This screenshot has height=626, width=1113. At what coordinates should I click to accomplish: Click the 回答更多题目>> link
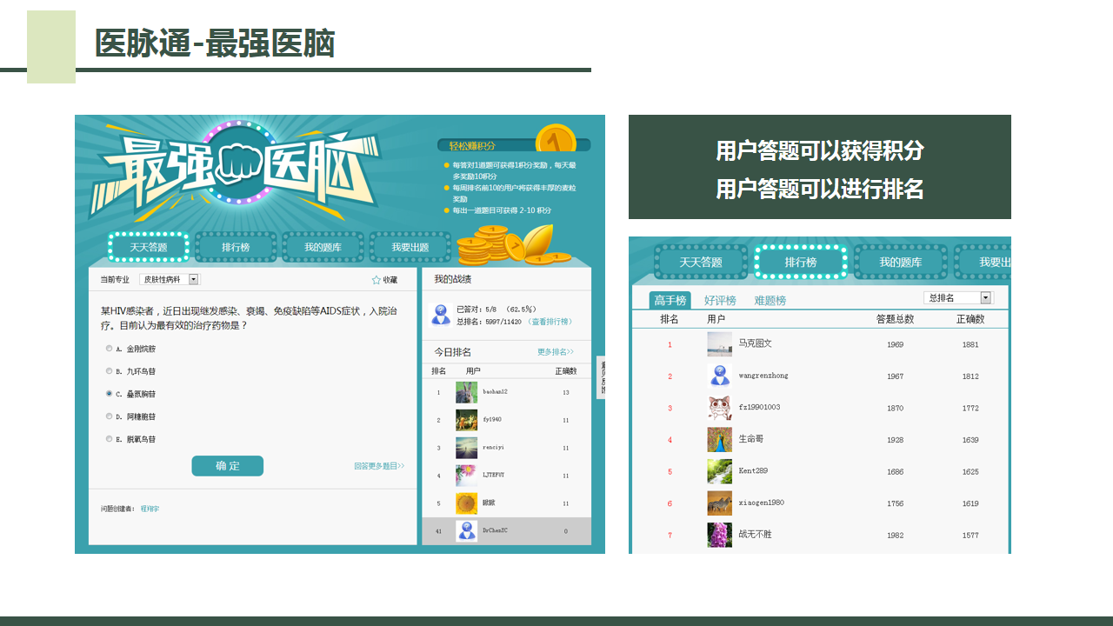point(379,466)
